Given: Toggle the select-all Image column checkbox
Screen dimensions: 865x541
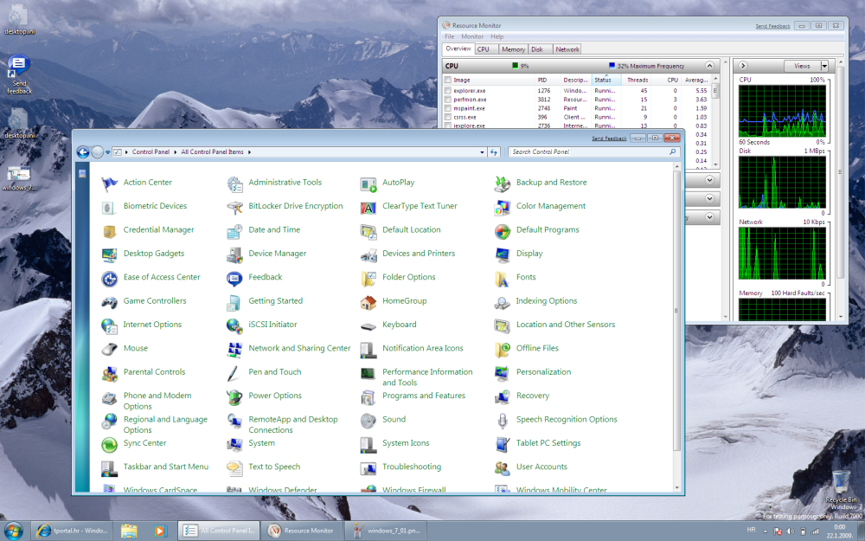Looking at the screenshot, I should click(x=448, y=80).
